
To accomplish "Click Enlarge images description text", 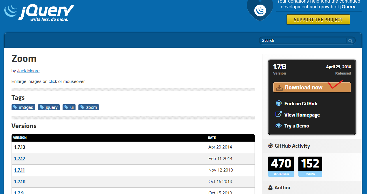I will click(x=48, y=81).
